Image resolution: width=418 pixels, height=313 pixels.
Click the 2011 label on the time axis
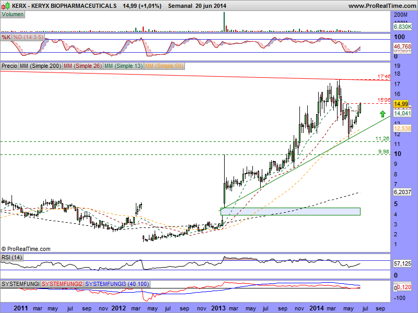pos(21,308)
